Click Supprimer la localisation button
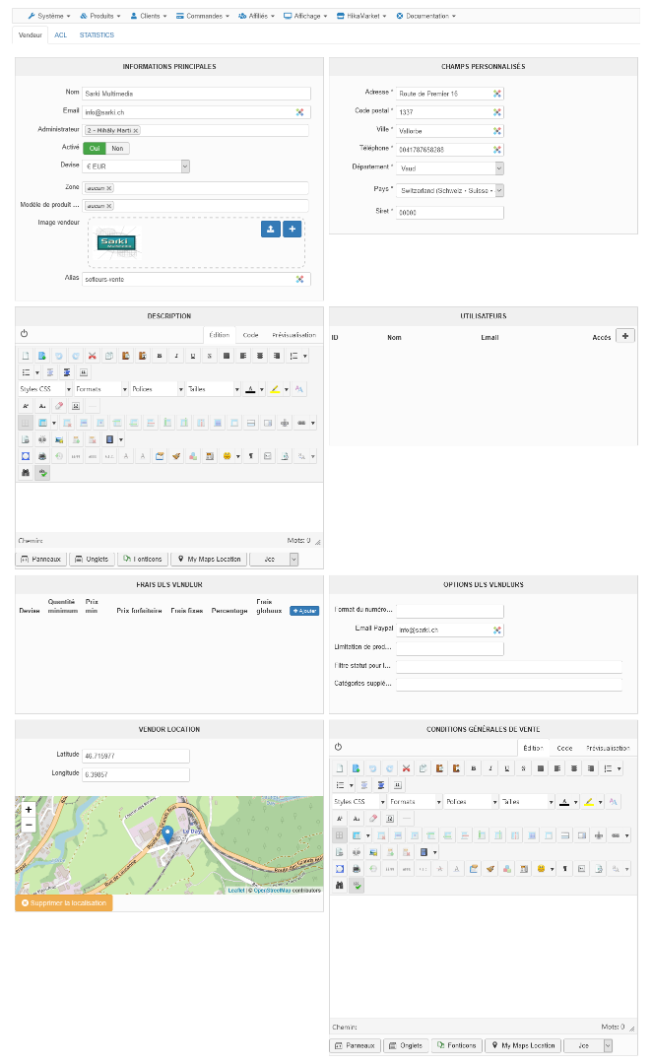The height and width of the screenshot is (1064, 652). click(x=64, y=903)
